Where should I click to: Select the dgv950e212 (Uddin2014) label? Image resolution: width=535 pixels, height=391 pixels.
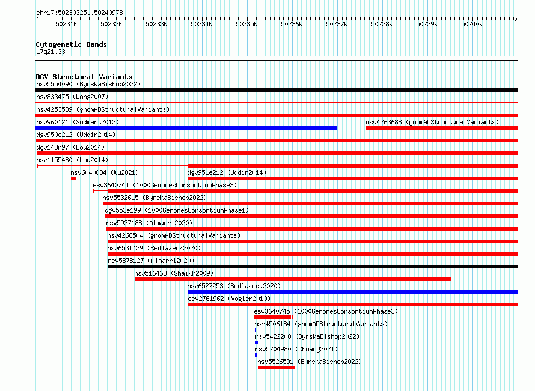click(76, 135)
